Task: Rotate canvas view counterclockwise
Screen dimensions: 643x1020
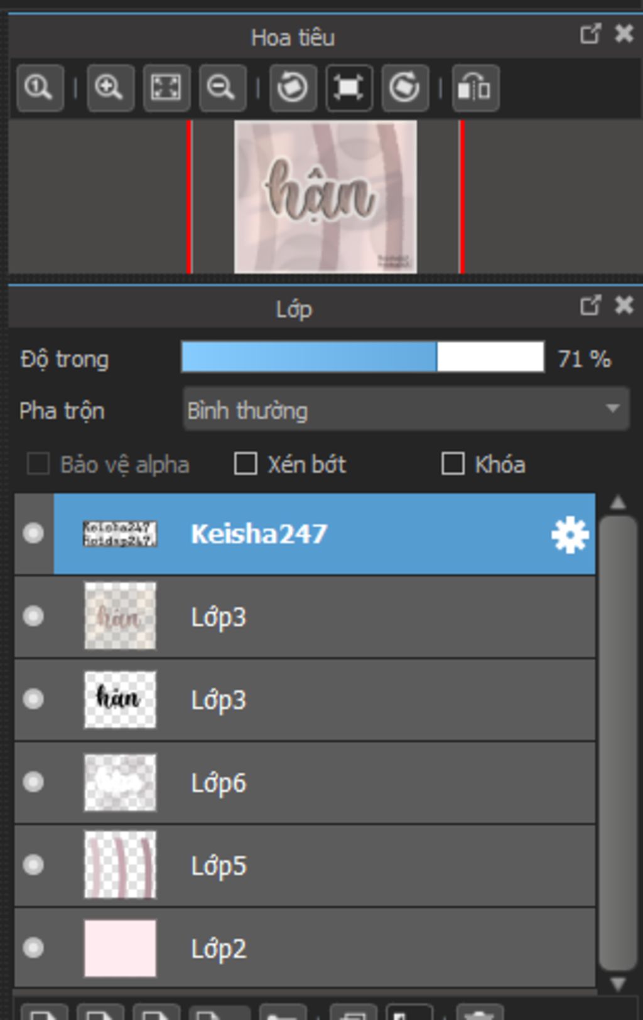Action: [293, 88]
